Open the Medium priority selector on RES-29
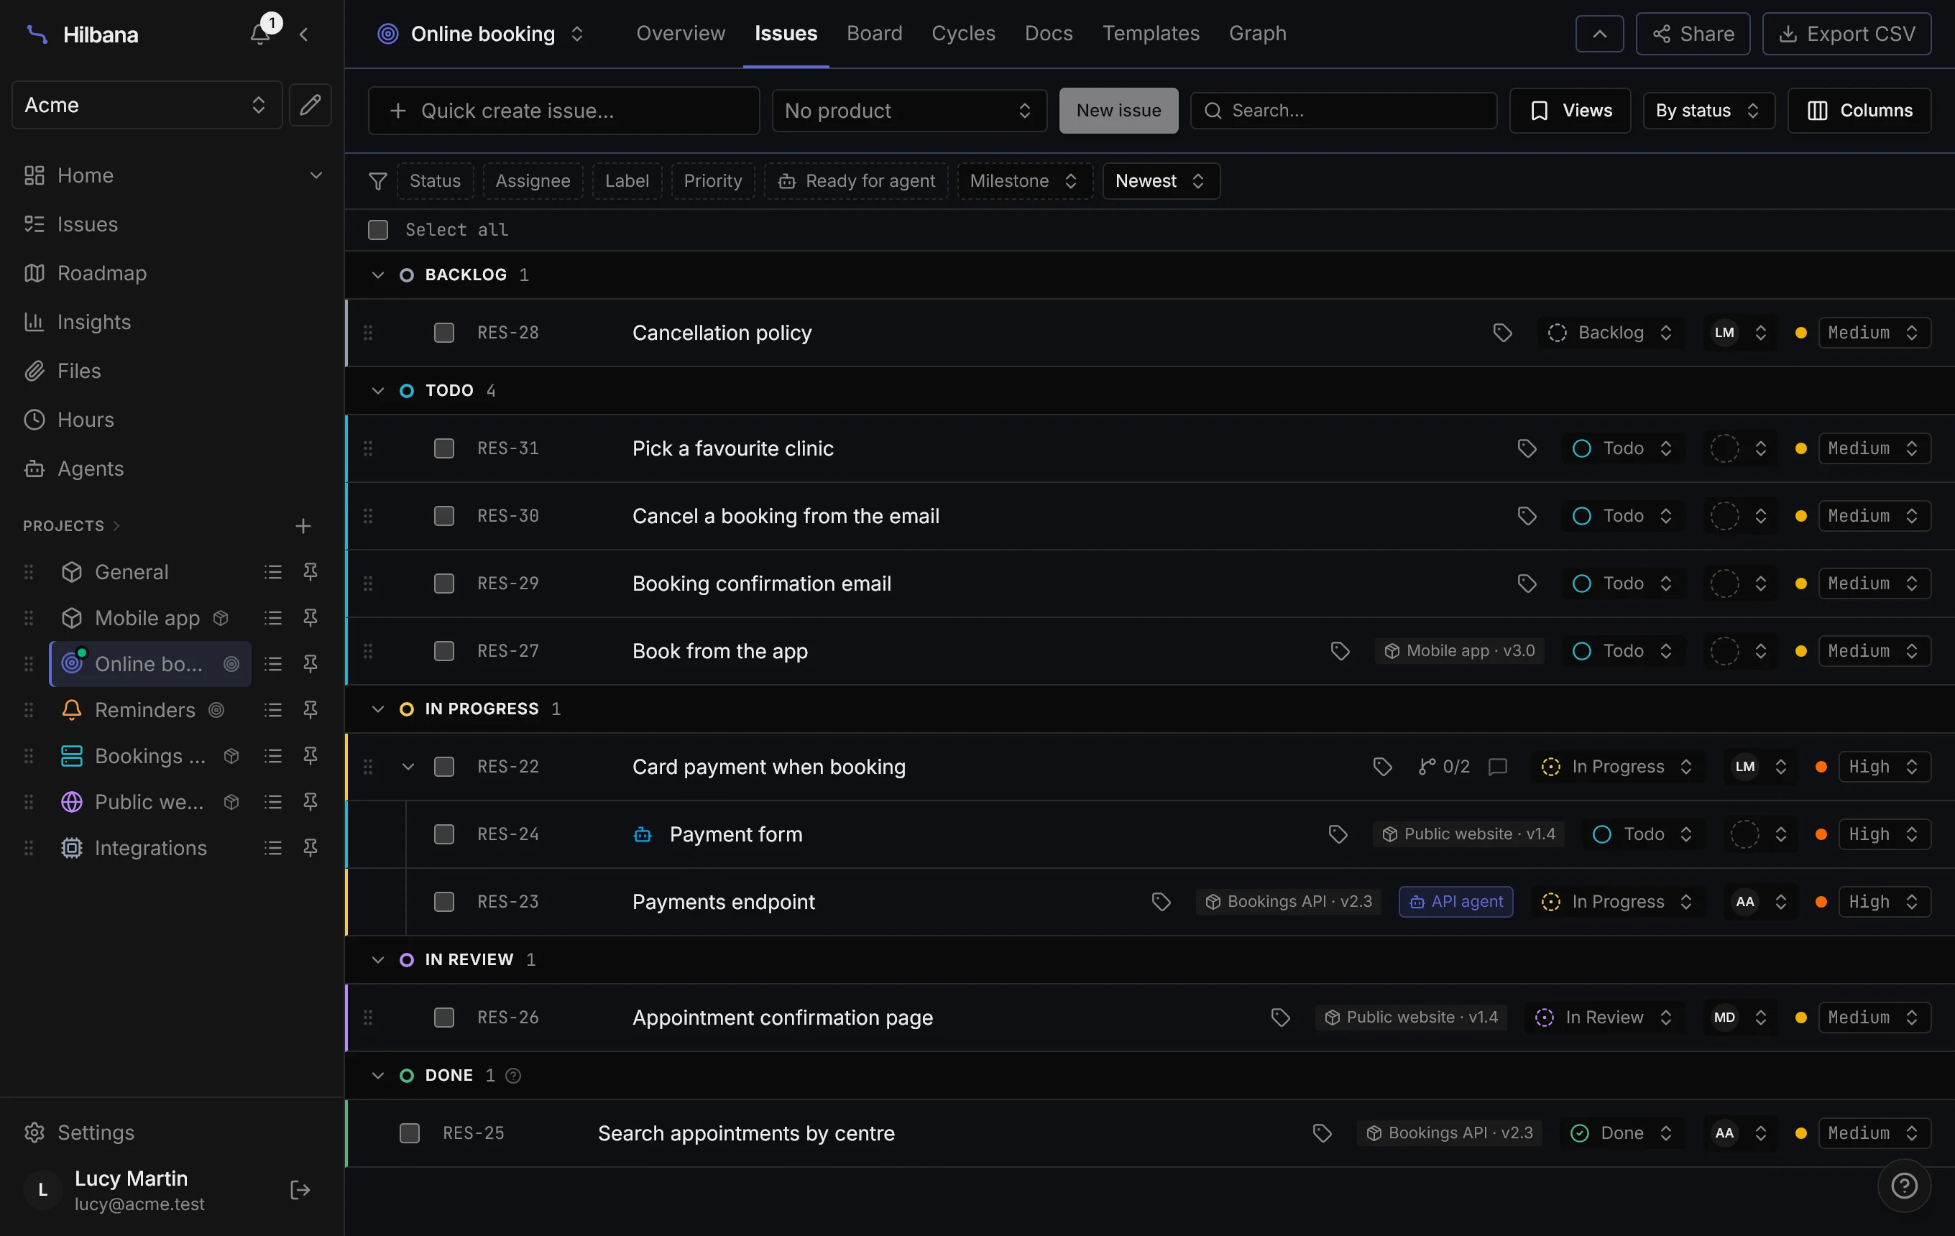 pyautogui.click(x=1873, y=584)
